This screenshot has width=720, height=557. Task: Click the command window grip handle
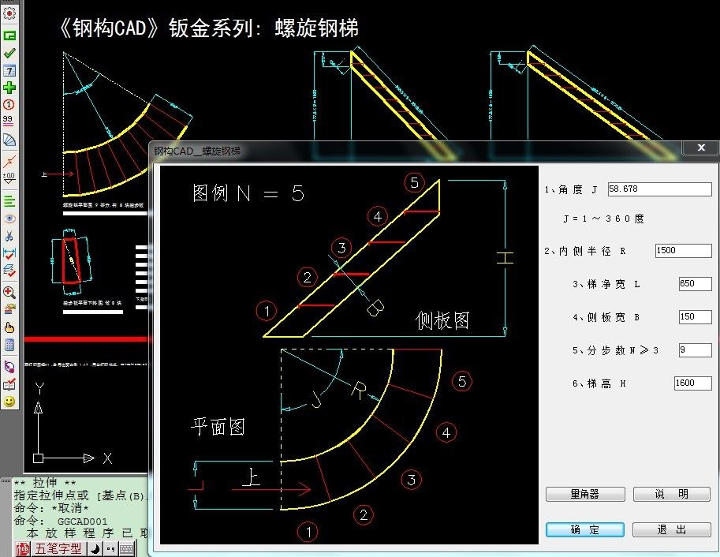click(x=6, y=480)
